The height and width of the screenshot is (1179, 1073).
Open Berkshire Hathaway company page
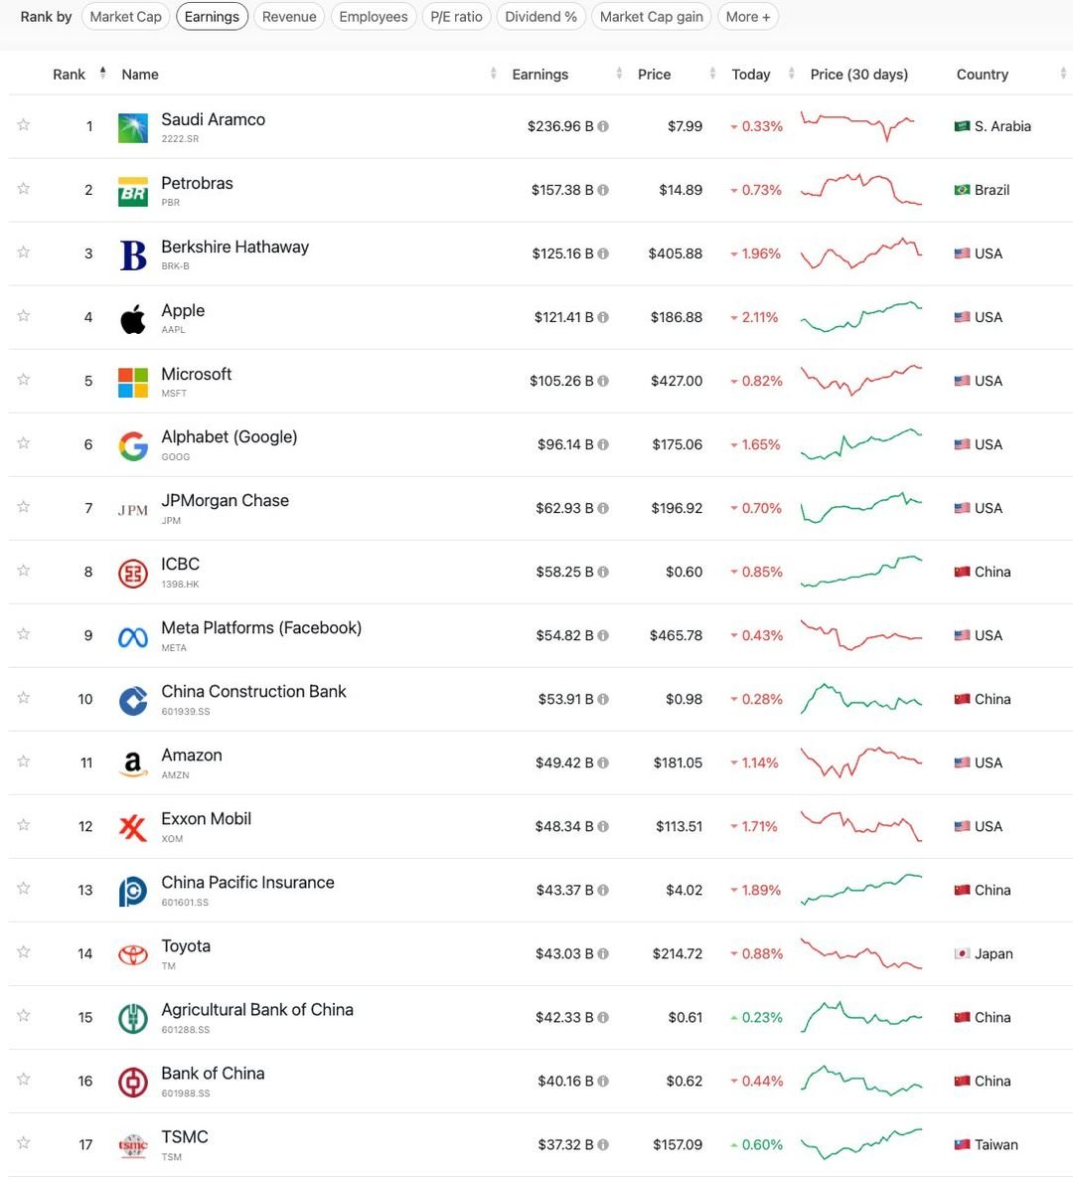(x=235, y=247)
